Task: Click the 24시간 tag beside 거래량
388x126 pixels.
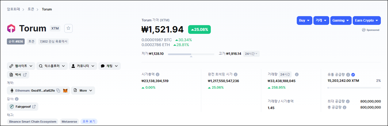Action: 285,74
